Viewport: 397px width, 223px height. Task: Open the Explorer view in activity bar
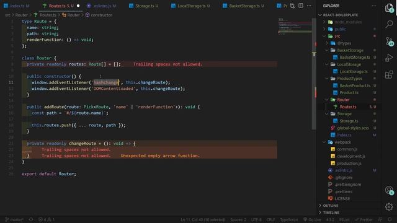389,8
